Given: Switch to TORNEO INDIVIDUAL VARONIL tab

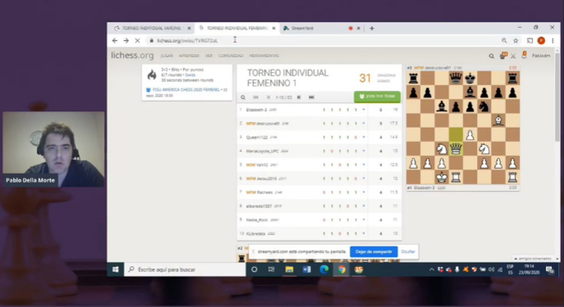Looking at the screenshot, I should tap(151, 28).
